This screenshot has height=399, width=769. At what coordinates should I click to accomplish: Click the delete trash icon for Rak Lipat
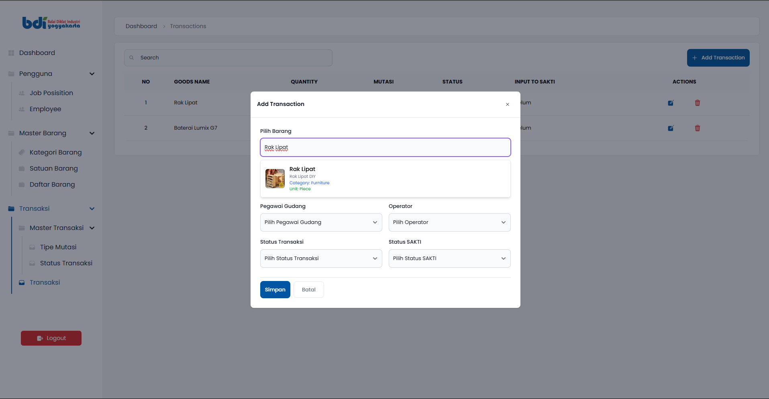click(x=698, y=103)
